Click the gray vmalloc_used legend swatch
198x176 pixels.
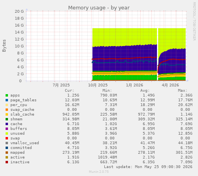(7, 143)
